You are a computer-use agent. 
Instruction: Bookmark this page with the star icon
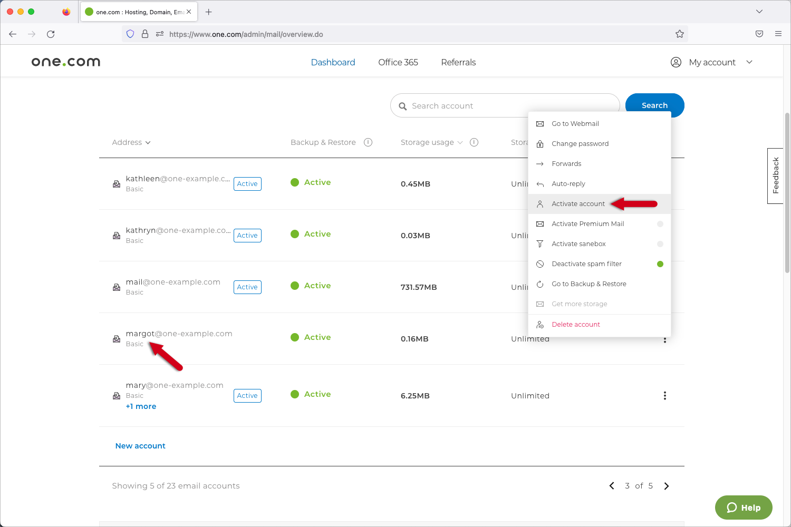[679, 34]
